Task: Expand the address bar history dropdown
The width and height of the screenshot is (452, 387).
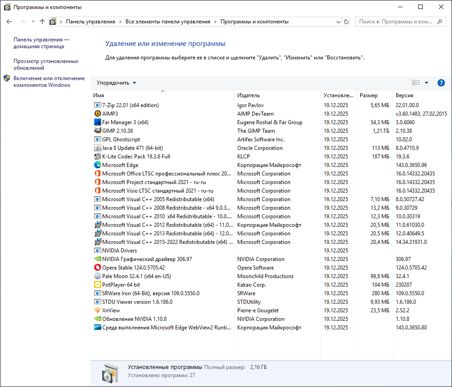Action: [x=339, y=22]
